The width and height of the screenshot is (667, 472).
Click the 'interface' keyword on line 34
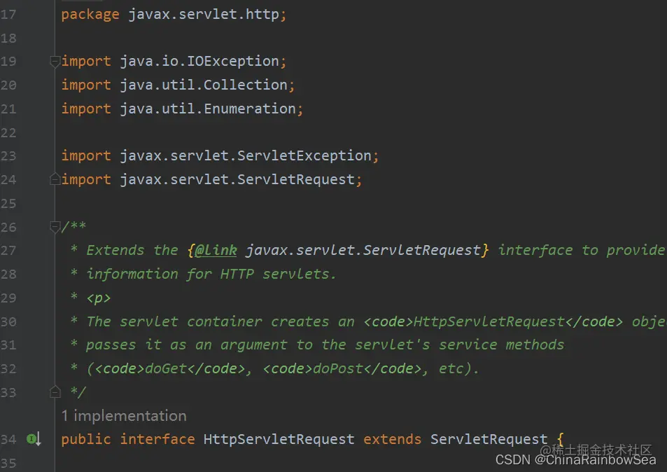[x=157, y=439]
